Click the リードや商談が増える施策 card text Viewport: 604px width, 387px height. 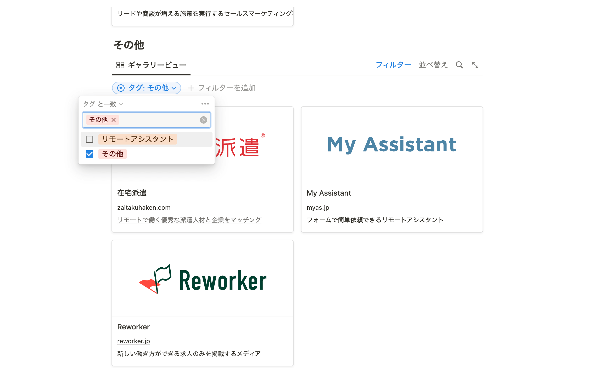[x=205, y=14]
